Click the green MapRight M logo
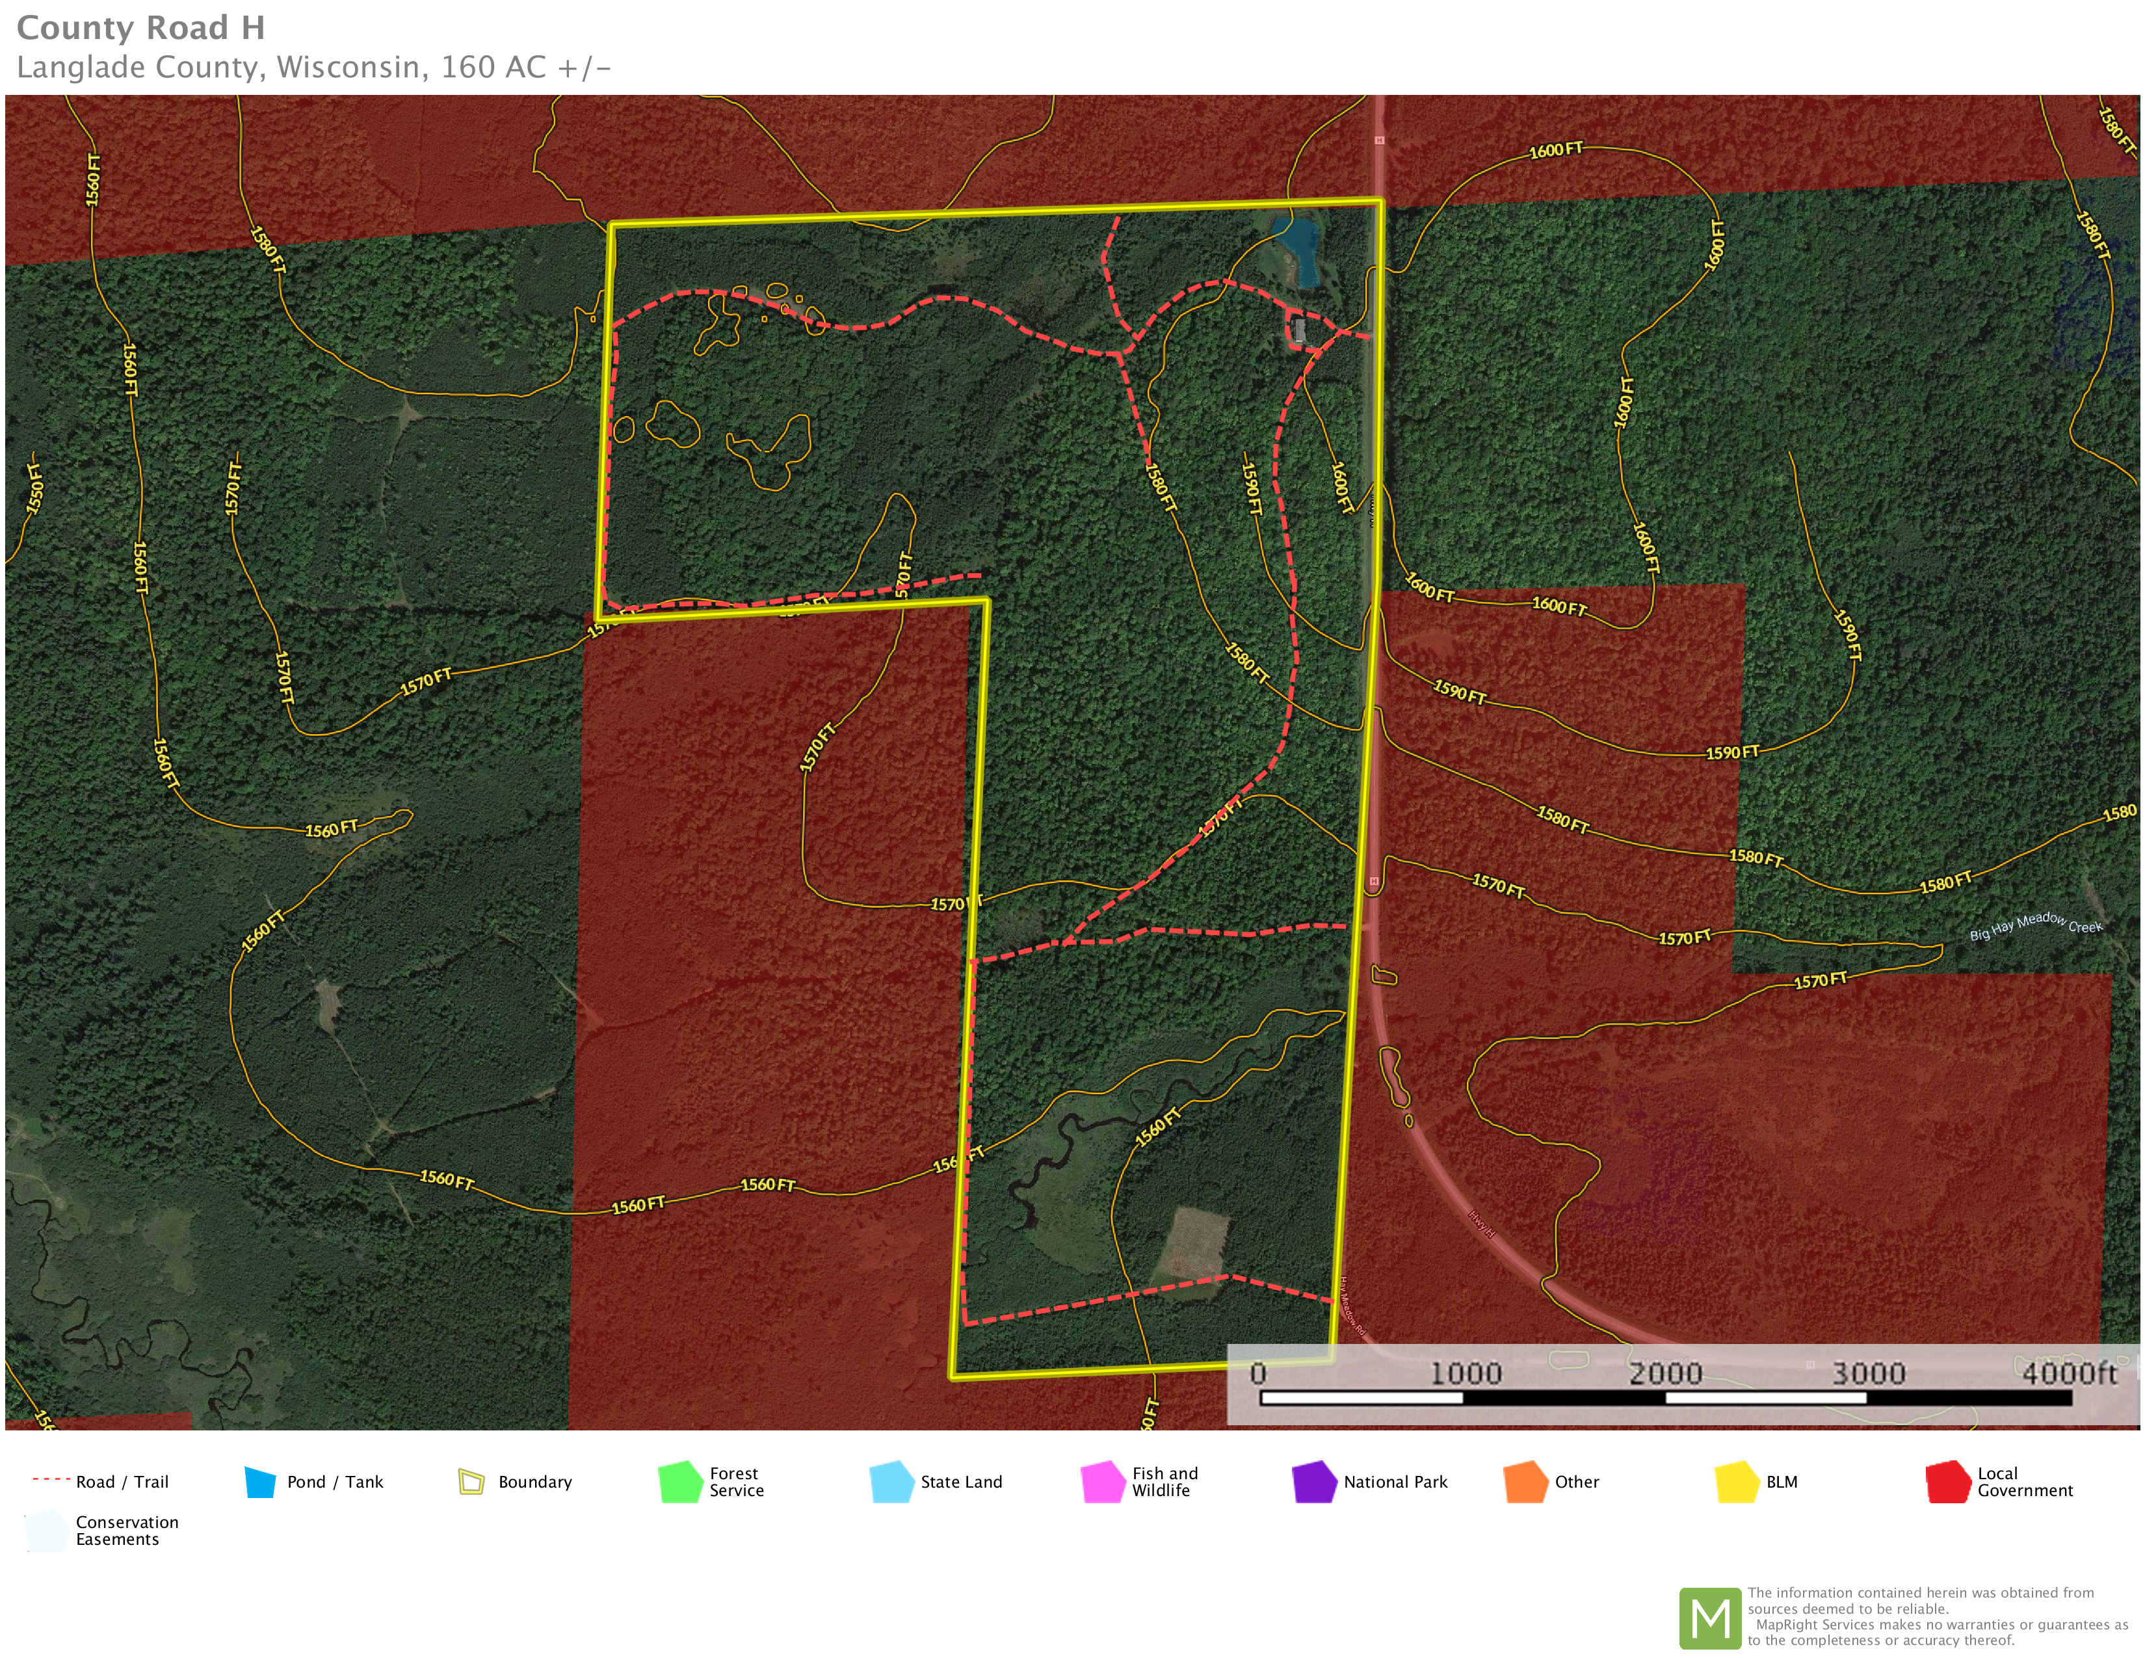Viewport: 2145px width, 1658px height. coord(1710,1618)
